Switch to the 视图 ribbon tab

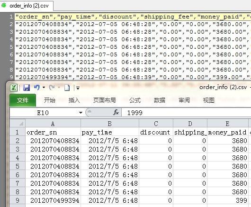209,100
